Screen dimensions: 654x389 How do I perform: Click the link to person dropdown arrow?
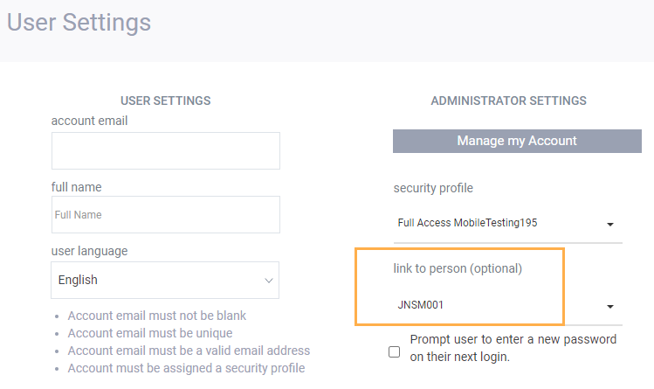(x=610, y=307)
